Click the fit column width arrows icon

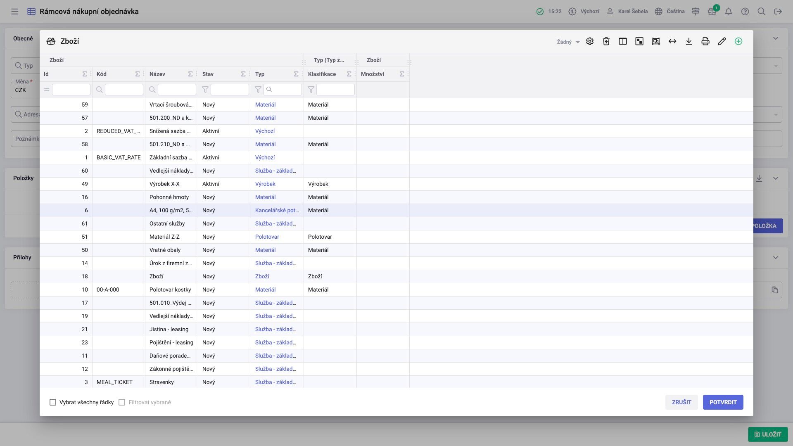click(x=672, y=41)
